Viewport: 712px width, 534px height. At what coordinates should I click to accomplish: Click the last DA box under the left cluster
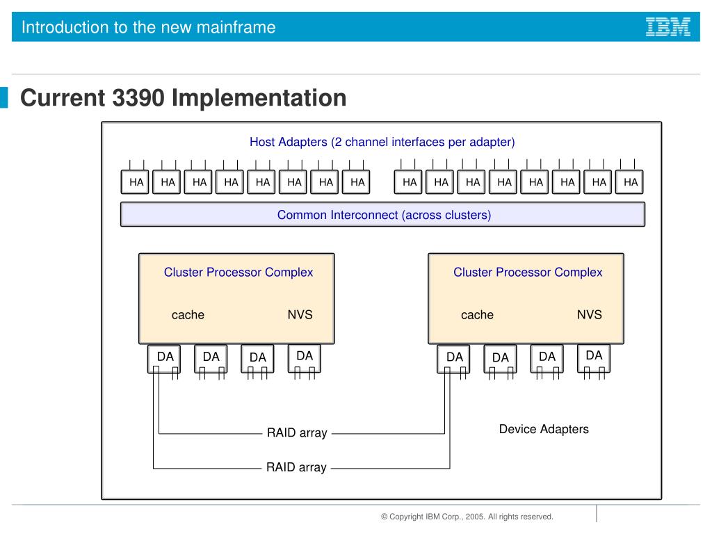305,358
